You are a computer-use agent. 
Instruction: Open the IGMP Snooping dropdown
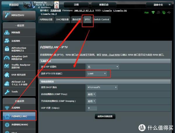tap(91, 101)
